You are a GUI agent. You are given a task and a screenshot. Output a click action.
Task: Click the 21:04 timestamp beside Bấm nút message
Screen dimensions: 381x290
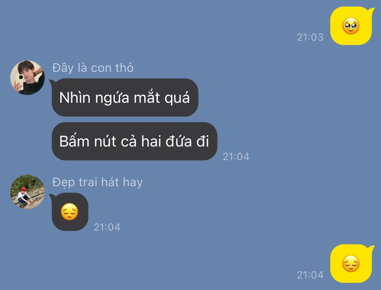coord(236,157)
